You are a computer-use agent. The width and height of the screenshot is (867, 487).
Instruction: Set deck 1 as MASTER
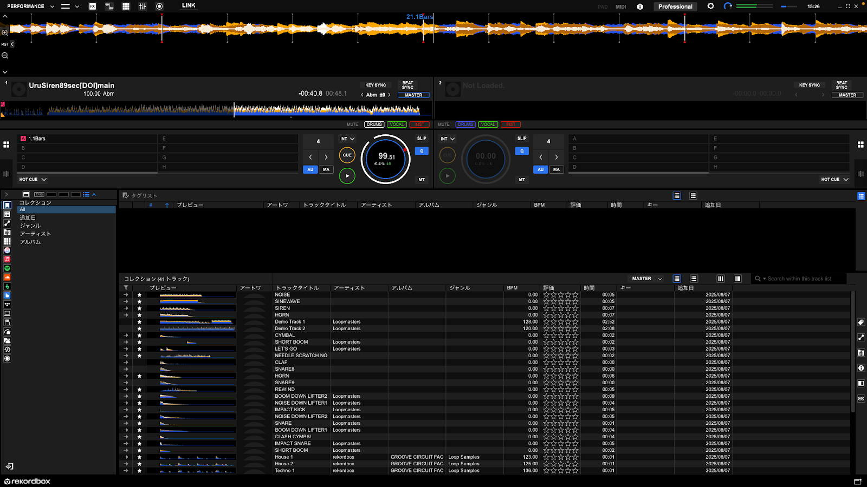[413, 95]
